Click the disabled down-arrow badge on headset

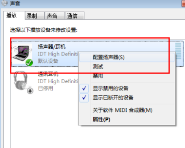(30, 91)
